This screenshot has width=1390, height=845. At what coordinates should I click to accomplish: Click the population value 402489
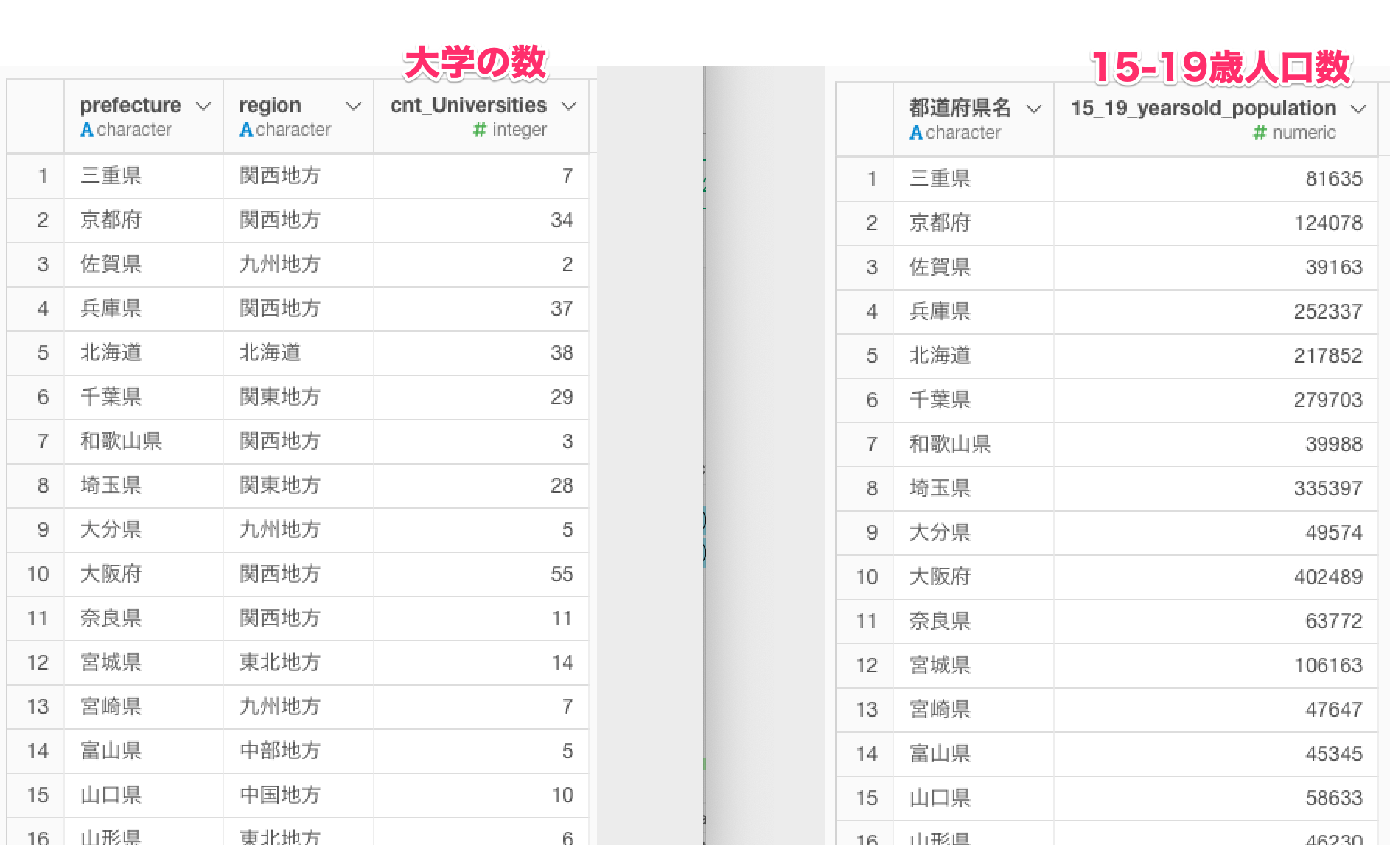pyautogui.click(x=1216, y=577)
